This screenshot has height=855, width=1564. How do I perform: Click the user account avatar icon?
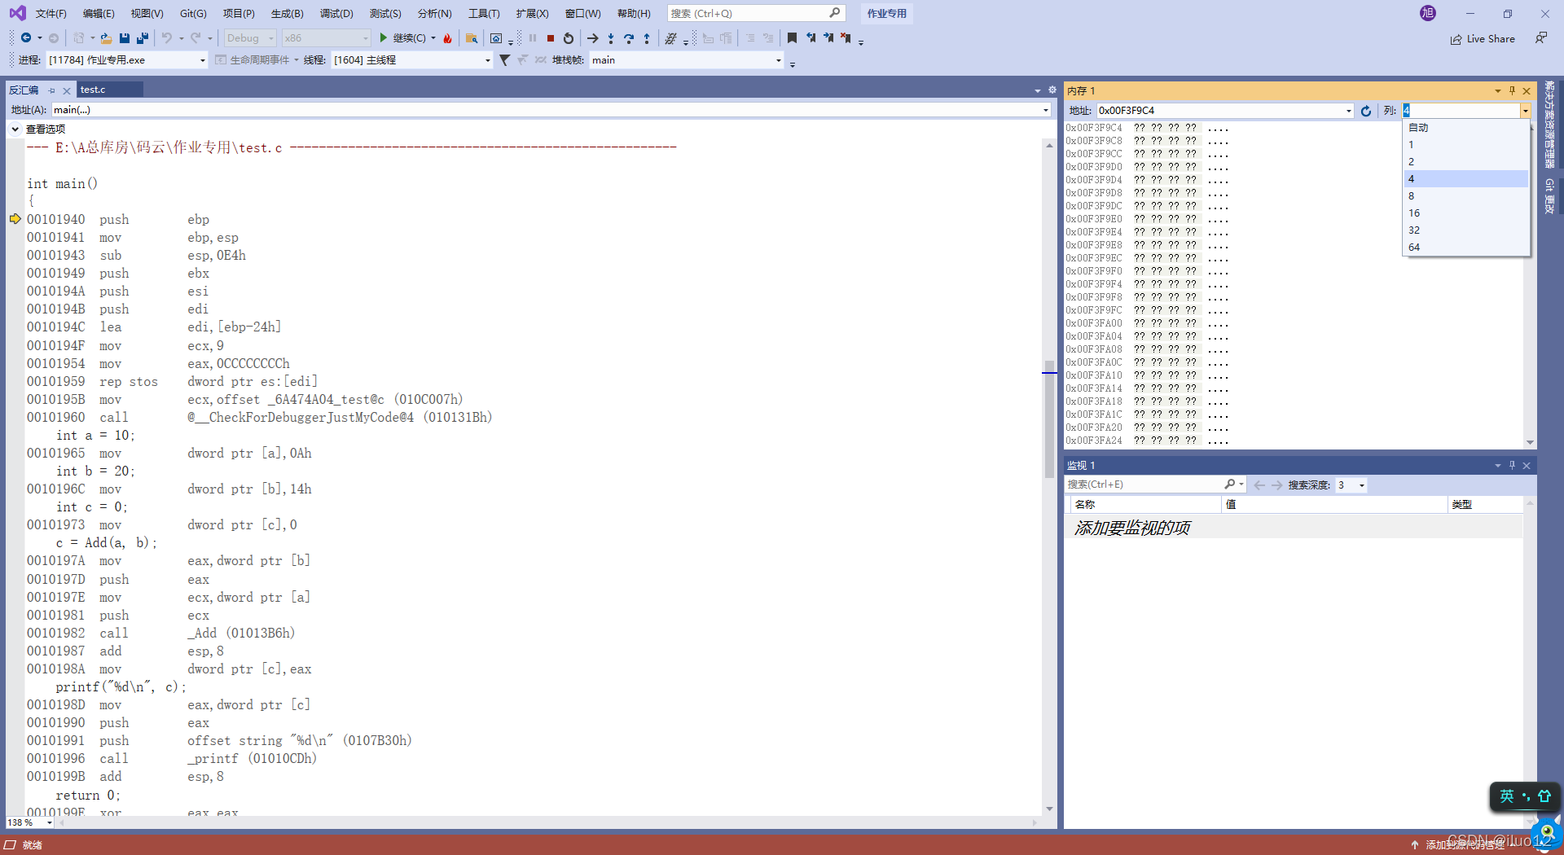(x=1428, y=13)
